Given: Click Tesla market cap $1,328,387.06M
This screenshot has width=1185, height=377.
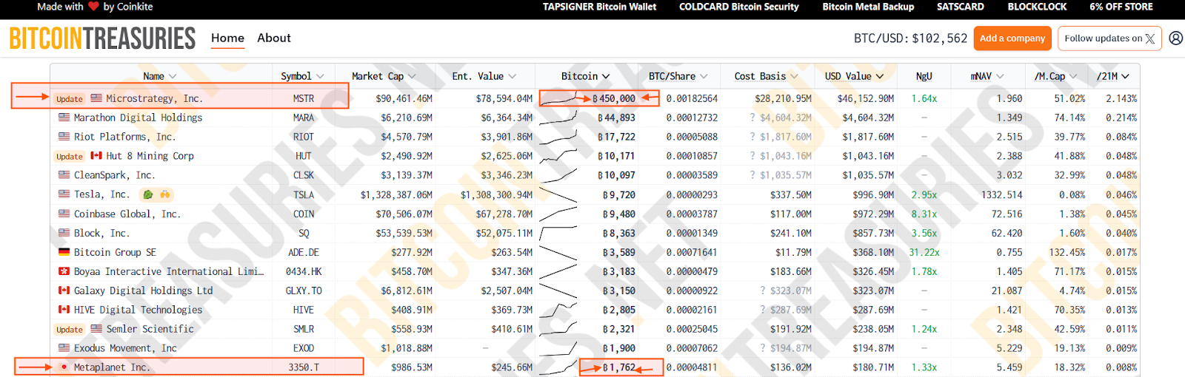Looking at the screenshot, I should click(396, 194).
